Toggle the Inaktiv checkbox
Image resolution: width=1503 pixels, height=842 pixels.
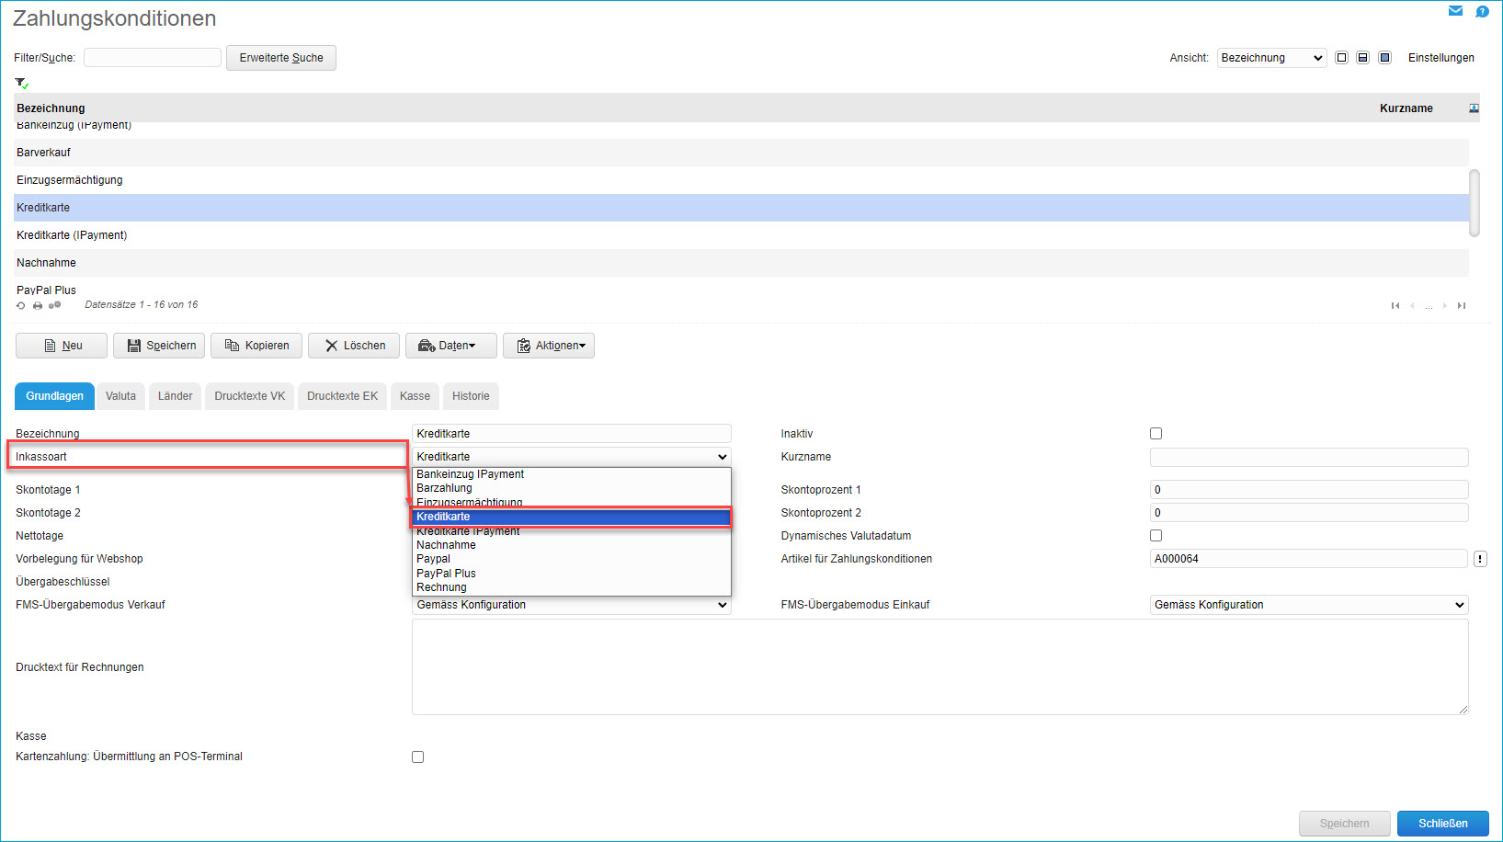1156,434
